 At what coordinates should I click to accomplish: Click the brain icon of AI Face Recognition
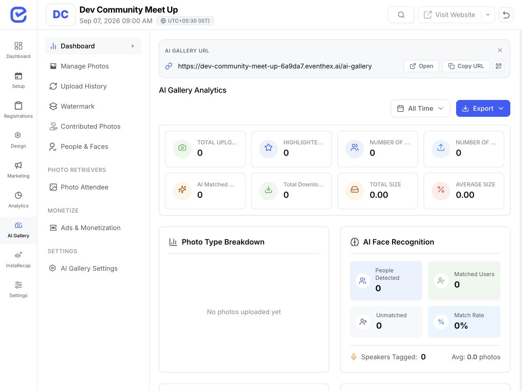click(355, 242)
